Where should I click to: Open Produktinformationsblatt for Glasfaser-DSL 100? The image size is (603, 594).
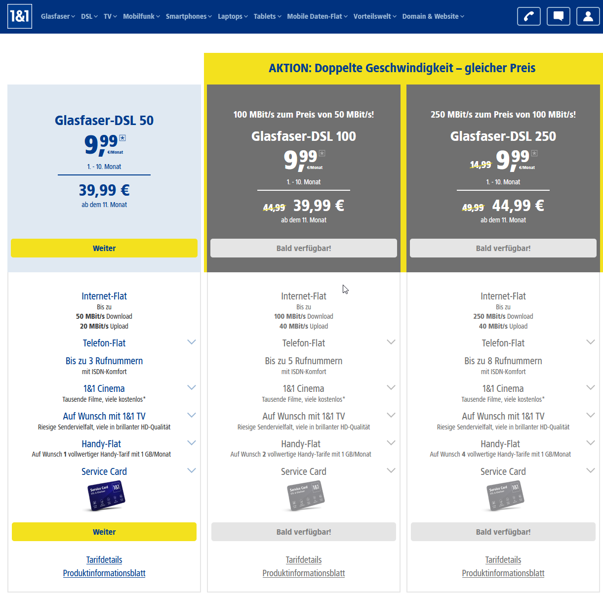click(x=304, y=573)
